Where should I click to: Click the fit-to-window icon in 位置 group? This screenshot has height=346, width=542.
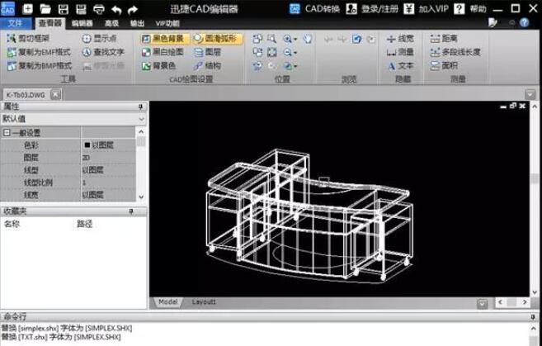(x=272, y=52)
